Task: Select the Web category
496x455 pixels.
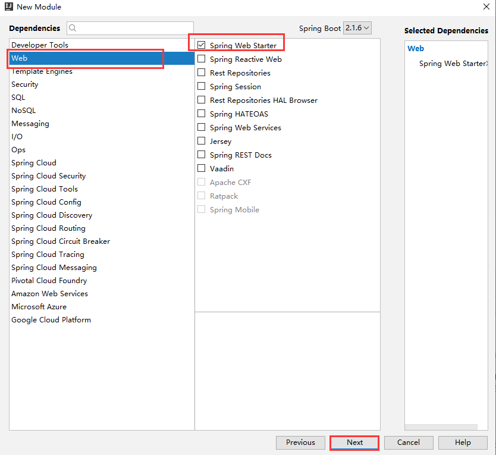Action: pyautogui.click(x=102, y=58)
